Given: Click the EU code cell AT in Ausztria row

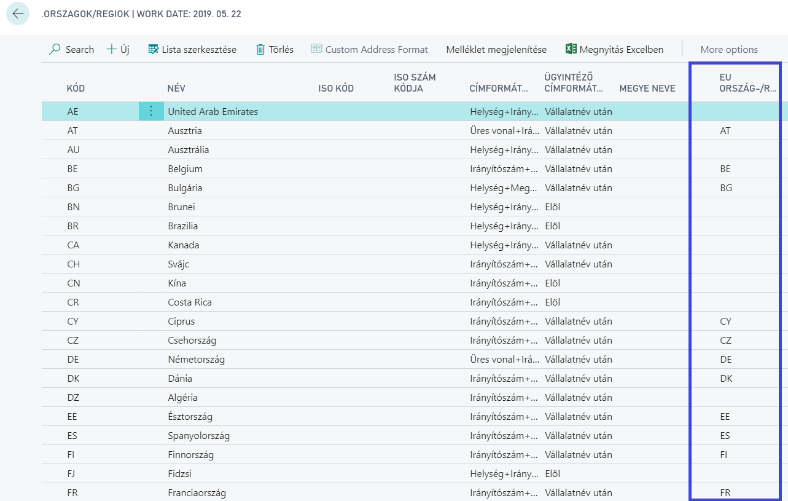Looking at the screenshot, I should tap(725, 131).
